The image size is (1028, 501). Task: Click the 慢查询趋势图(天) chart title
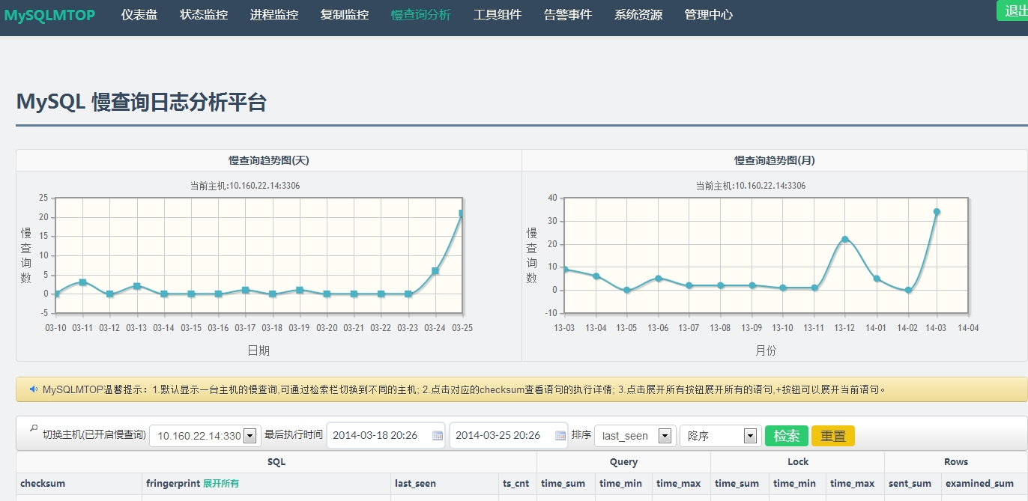tap(268, 160)
